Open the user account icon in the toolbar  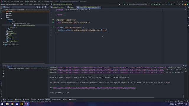(120, 4)
